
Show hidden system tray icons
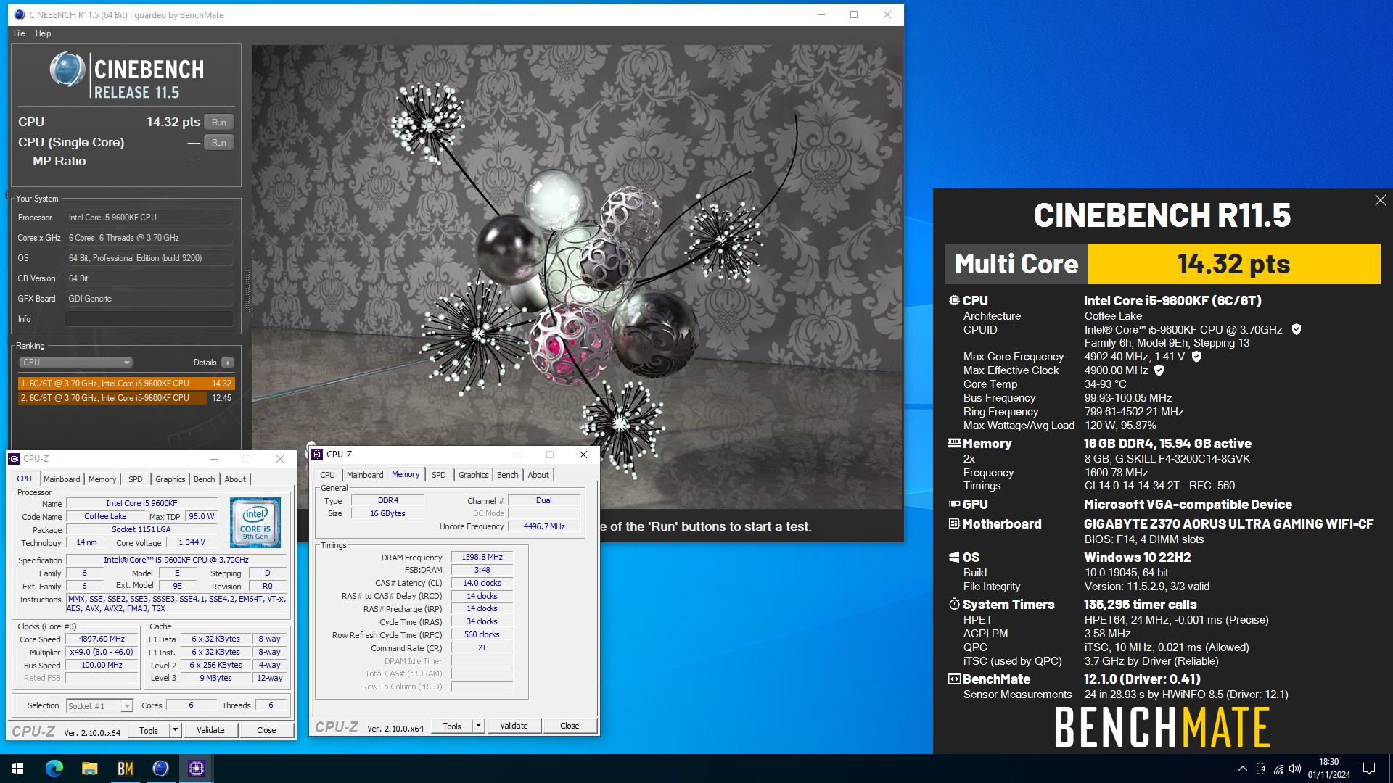point(1243,768)
